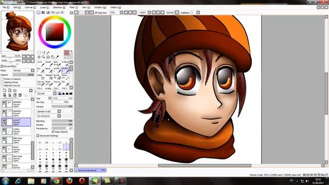Enable Clipping Group checkbox
Screen dimensions: 329x185
2,82
